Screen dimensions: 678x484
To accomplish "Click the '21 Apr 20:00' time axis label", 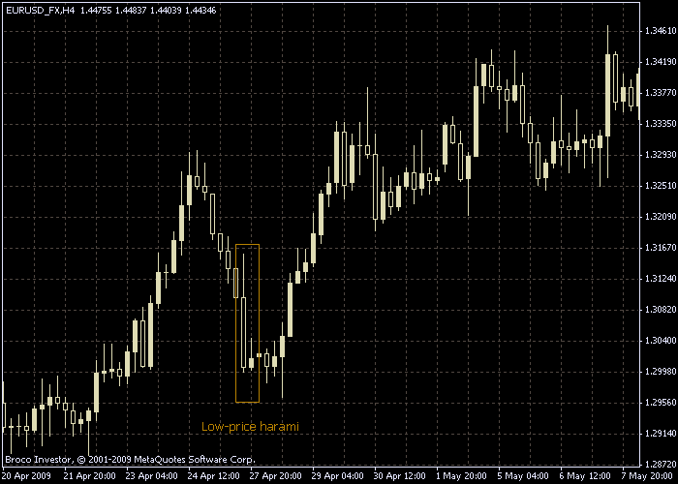I will pos(90,476).
